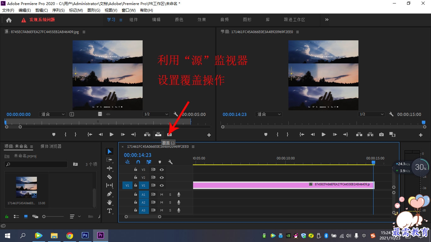Select the Track Select Forward tool
This screenshot has width=431, height=242.
tap(109, 160)
